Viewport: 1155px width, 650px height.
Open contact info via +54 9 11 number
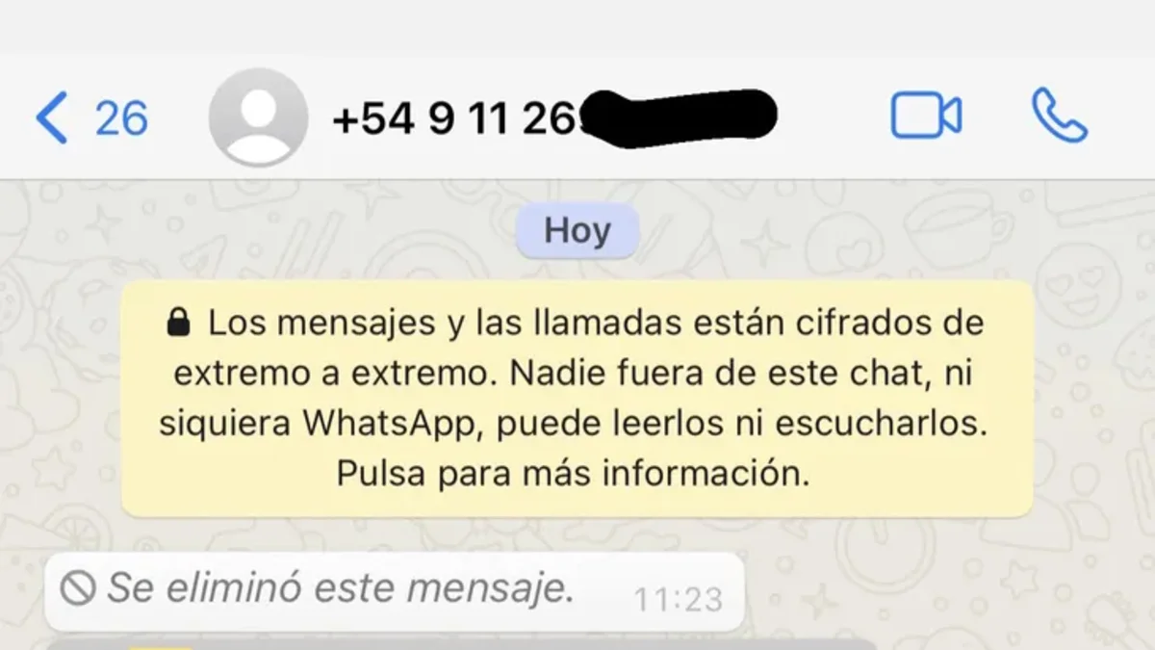[x=458, y=118]
